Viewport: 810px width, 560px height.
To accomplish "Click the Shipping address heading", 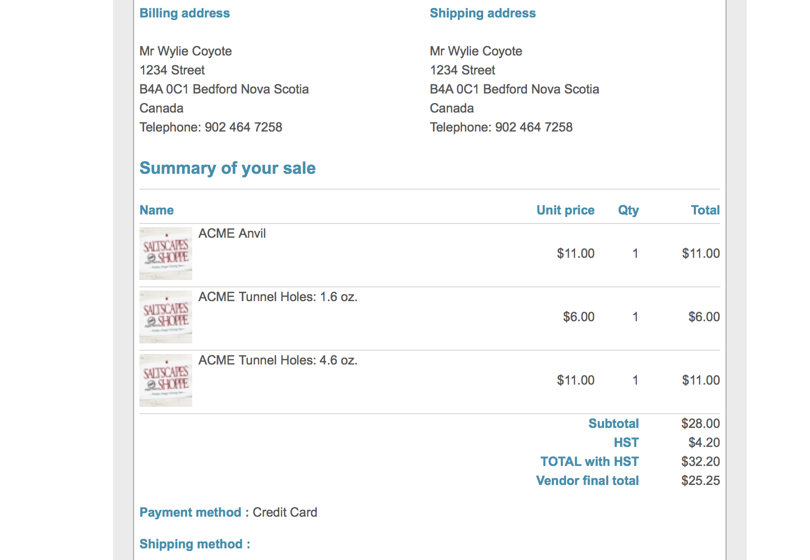I will [x=483, y=13].
